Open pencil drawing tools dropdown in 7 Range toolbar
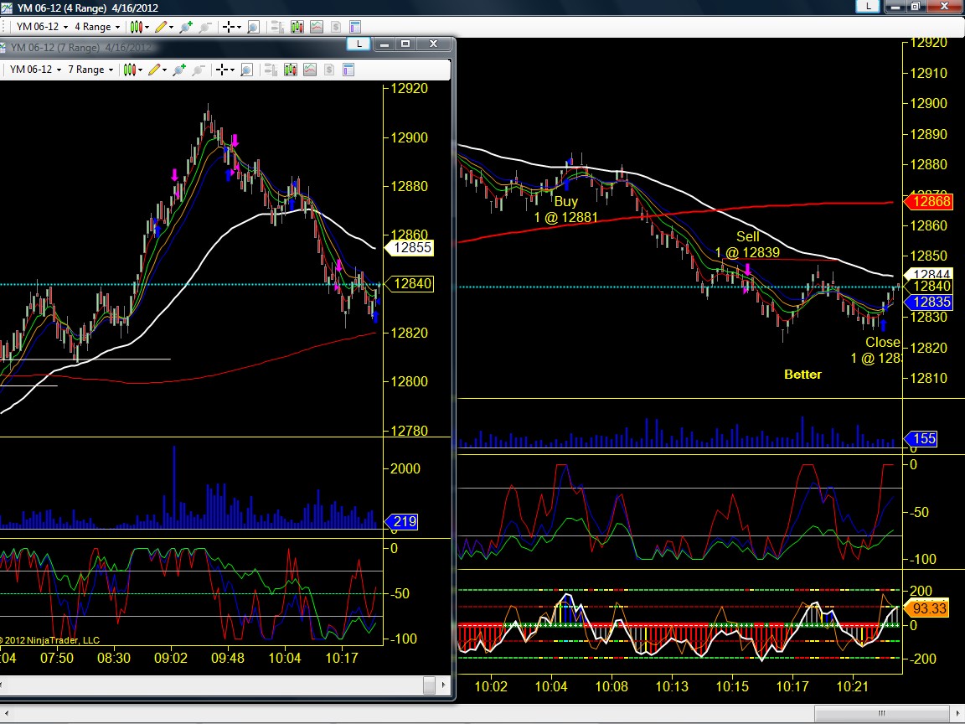Screen dimensions: 965x724 coord(157,70)
